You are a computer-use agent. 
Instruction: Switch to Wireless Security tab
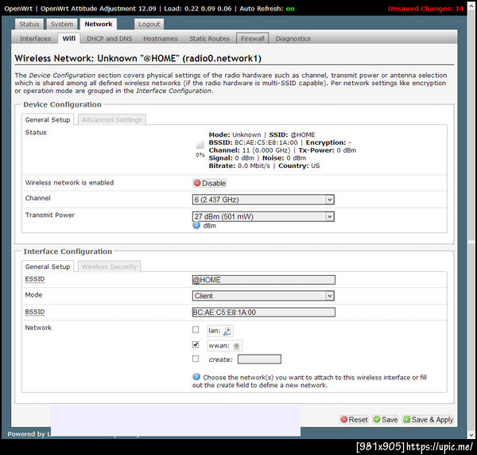[109, 266]
